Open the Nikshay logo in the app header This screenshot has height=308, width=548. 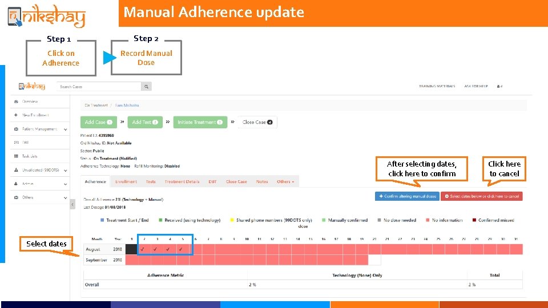pyautogui.click(x=32, y=86)
